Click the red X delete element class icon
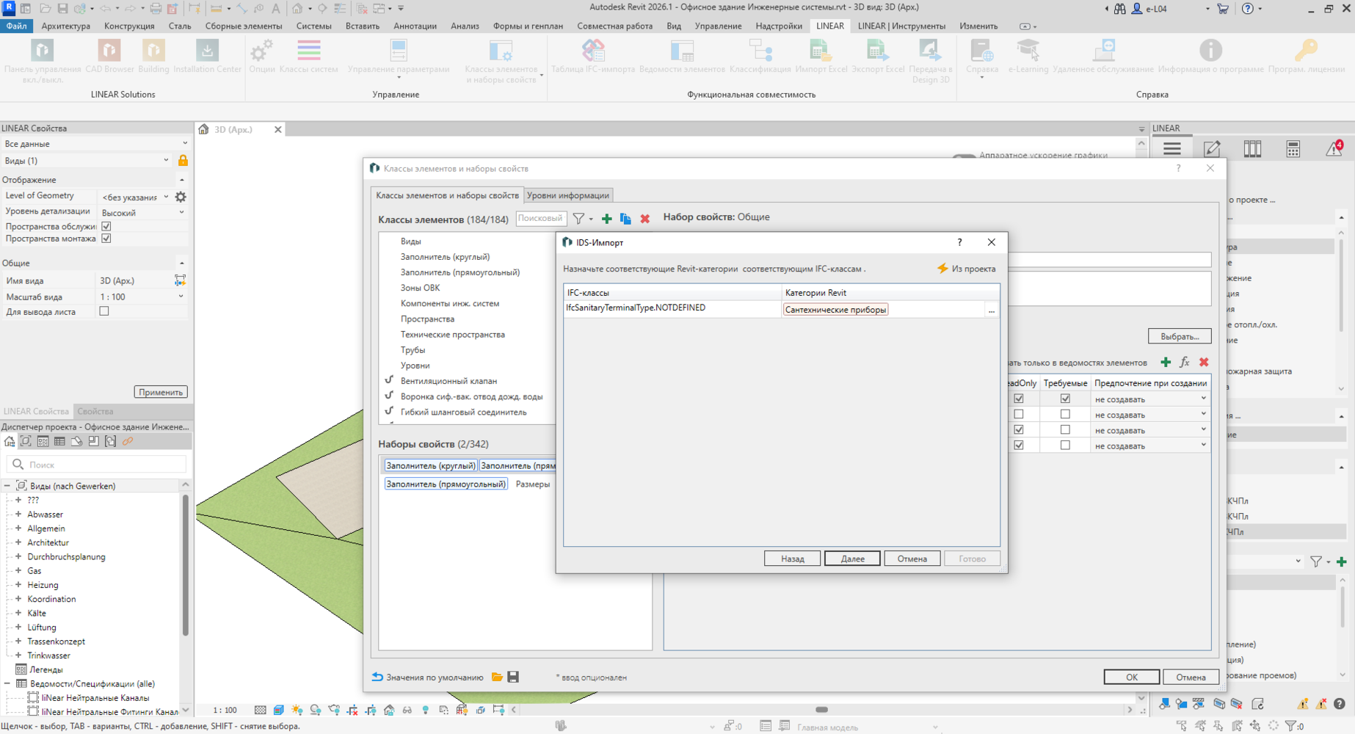Screen dimensions: 1355x734 click(x=644, y=219)
